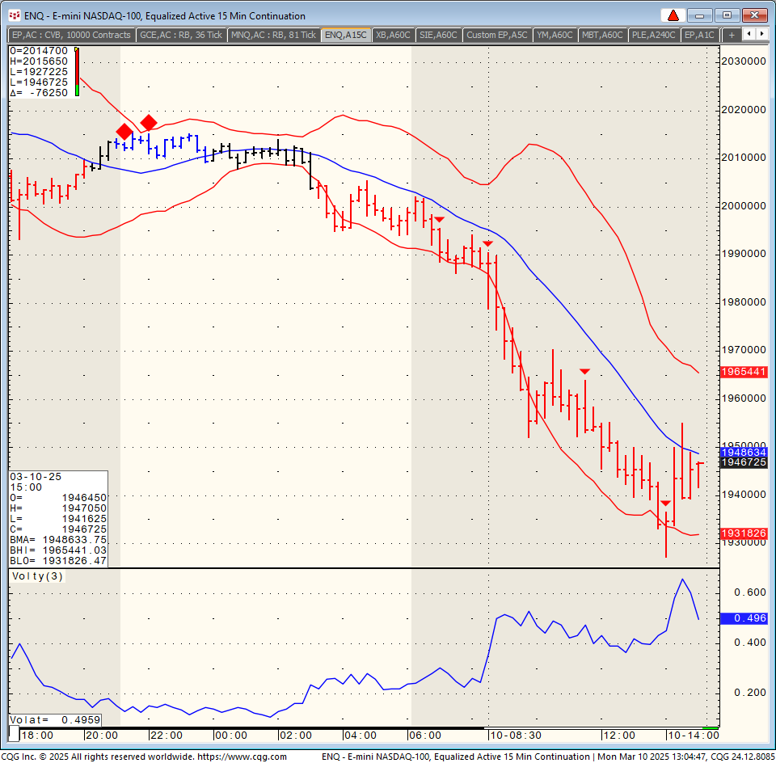The image size is (776, 763).
Task: Click the CQG window icon in title bar
Action: pos(15,16)
